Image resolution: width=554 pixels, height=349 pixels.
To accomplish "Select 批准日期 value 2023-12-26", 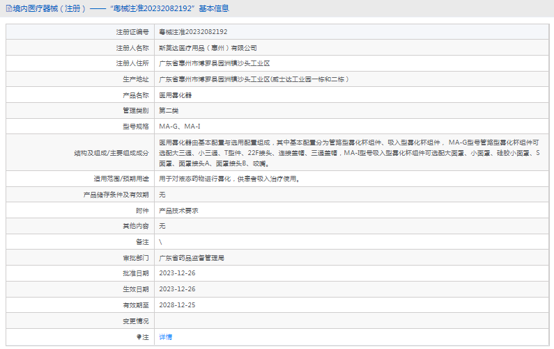I will coord(177,273).
